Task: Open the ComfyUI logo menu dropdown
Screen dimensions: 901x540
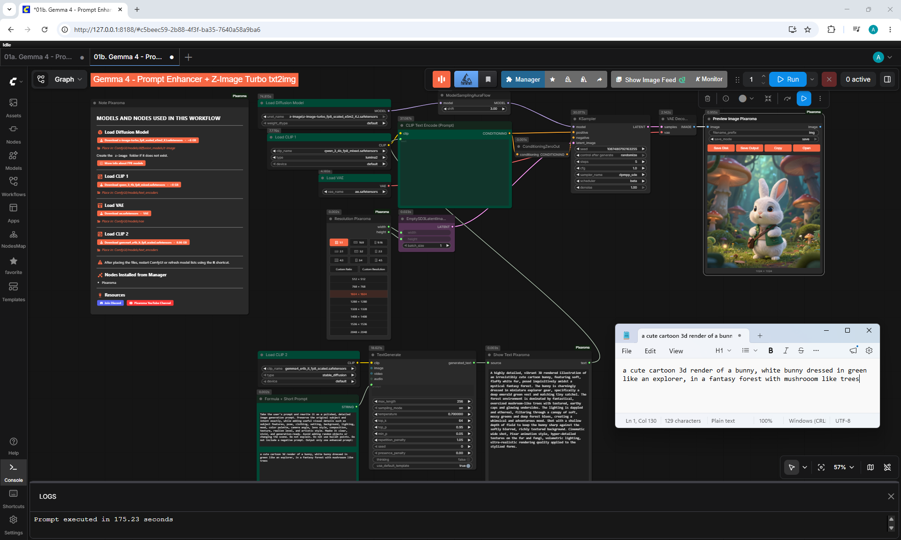Action: (x=15, y=81)
